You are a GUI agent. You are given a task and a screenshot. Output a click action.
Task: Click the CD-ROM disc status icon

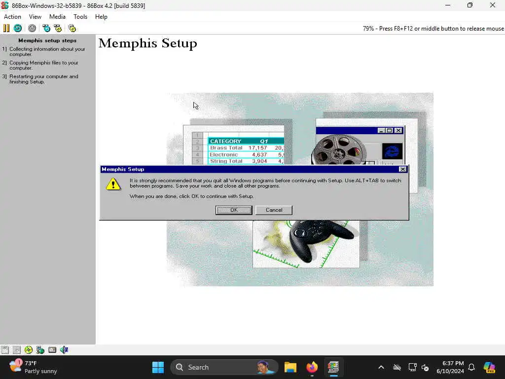click(29, 350)
